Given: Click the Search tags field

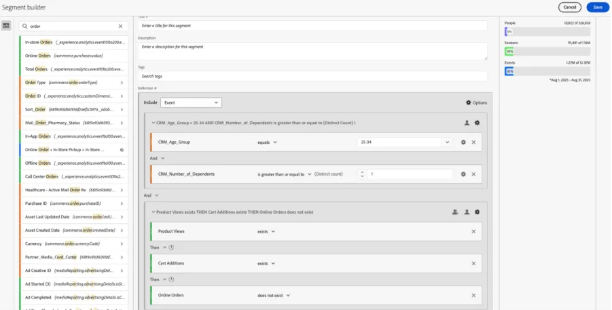Looking at the screenshot, I should [x=312, y=76].
